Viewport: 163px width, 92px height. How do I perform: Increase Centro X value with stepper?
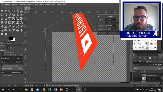click(115, 25)
